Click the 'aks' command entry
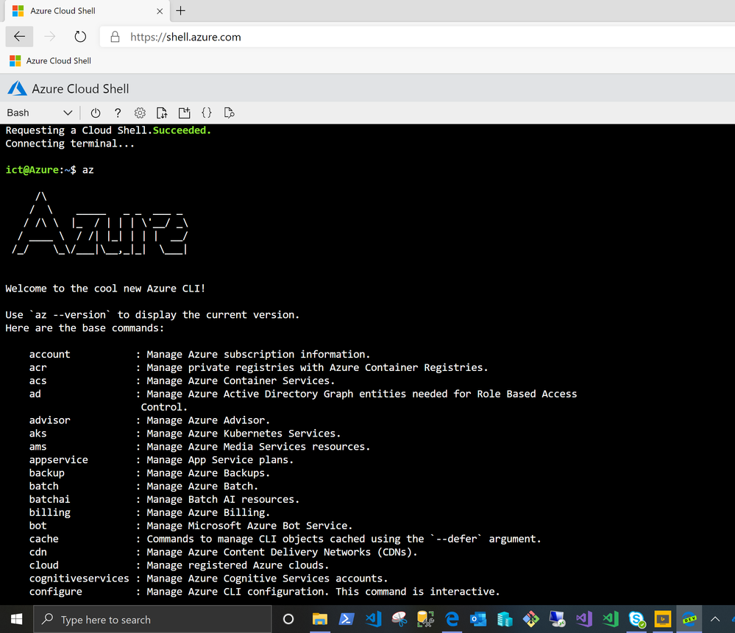 click(185, 434)
